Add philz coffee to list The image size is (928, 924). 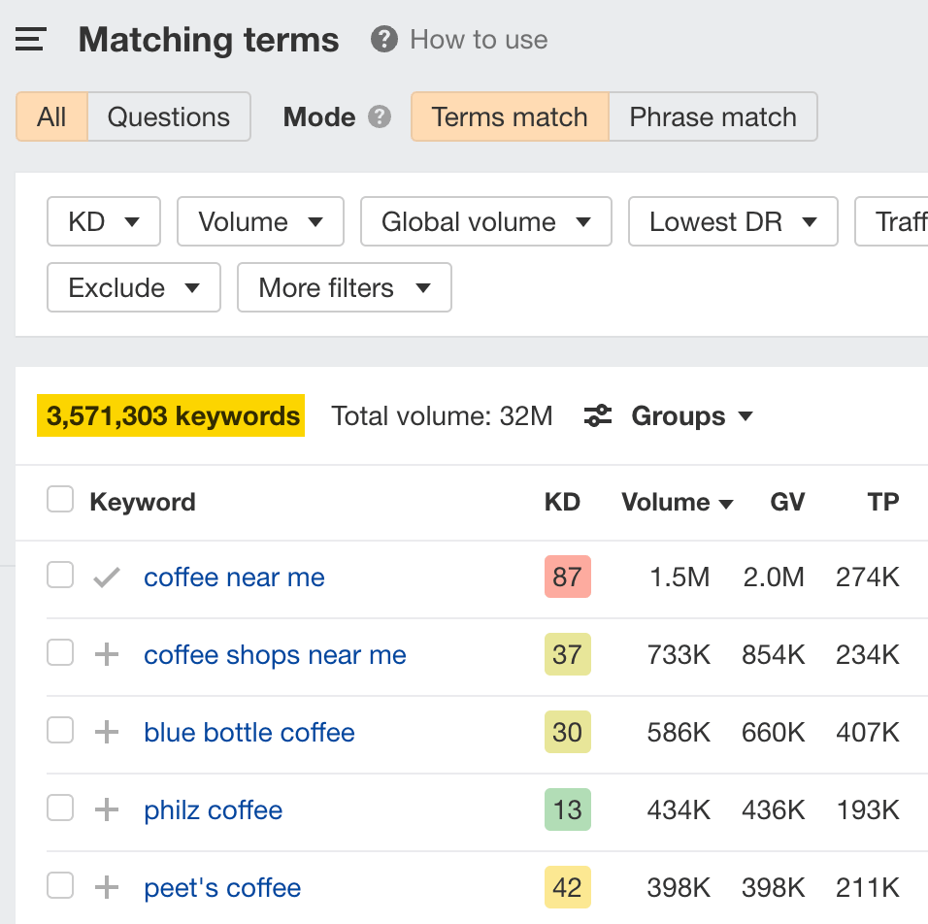point(107,809)
